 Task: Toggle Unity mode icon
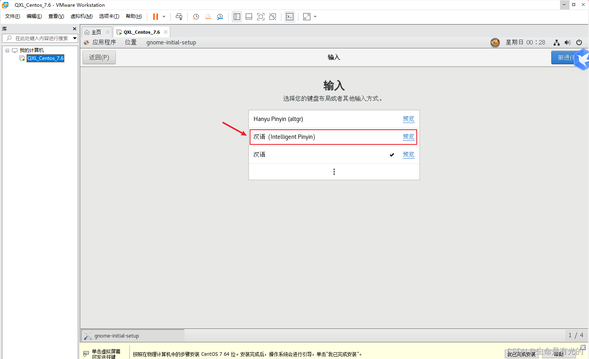(x=273, y=17)
